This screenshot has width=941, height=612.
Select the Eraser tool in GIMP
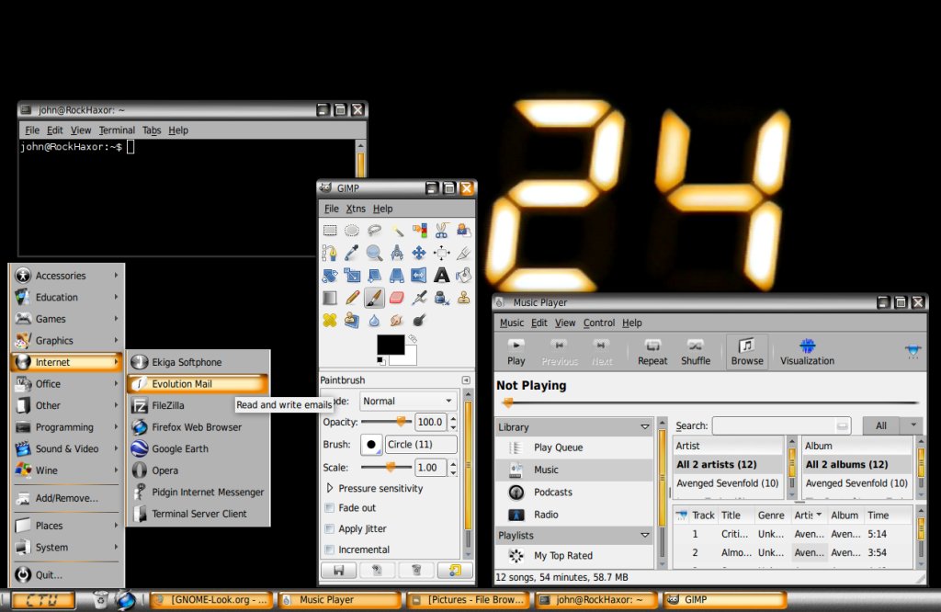397,298
